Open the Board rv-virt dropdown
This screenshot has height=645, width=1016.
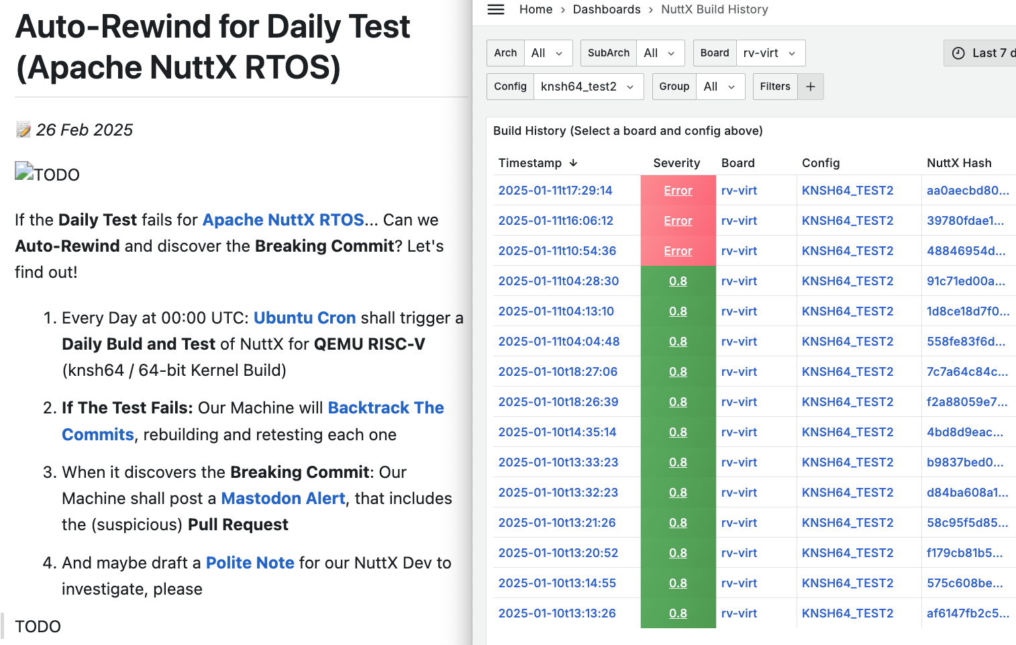[770, 53]
